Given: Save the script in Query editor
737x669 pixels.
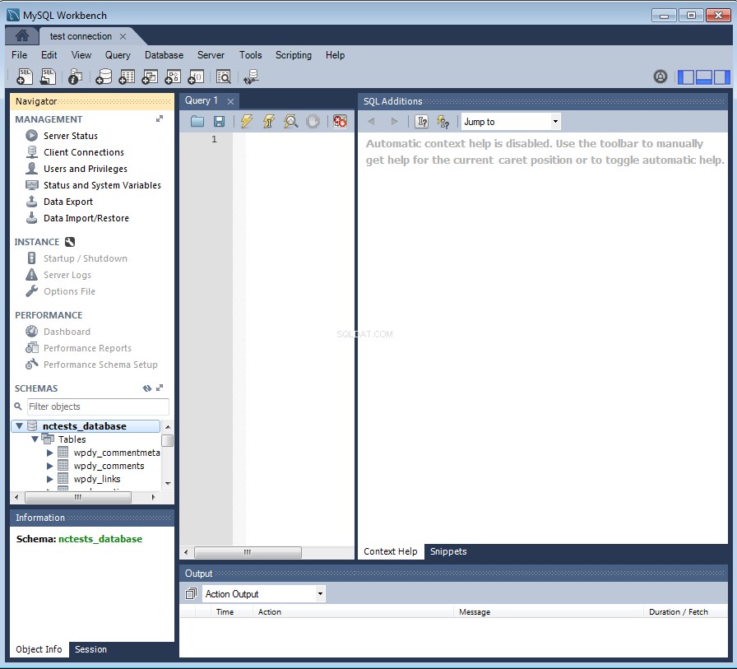Looking at the screenshot, I should pyautogui.click(x=219, y=122).
